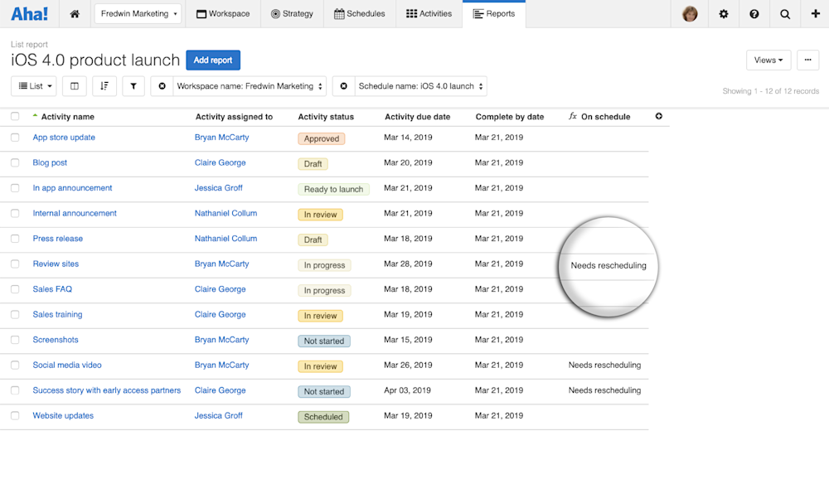Open the Bryan McCarty assignee link
The width and height of the screenshot is (829, 484).
tap(221, 137)
